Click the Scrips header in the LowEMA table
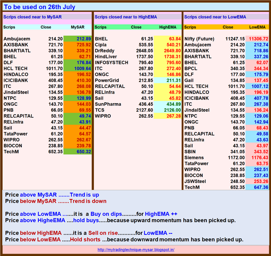271x256 pixels. (190, 27)
